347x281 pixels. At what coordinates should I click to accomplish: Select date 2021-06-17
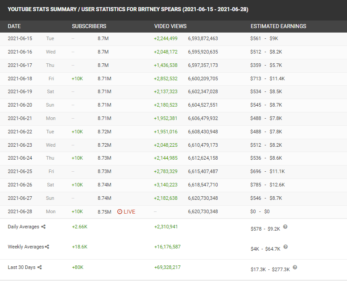click(20, 65)
